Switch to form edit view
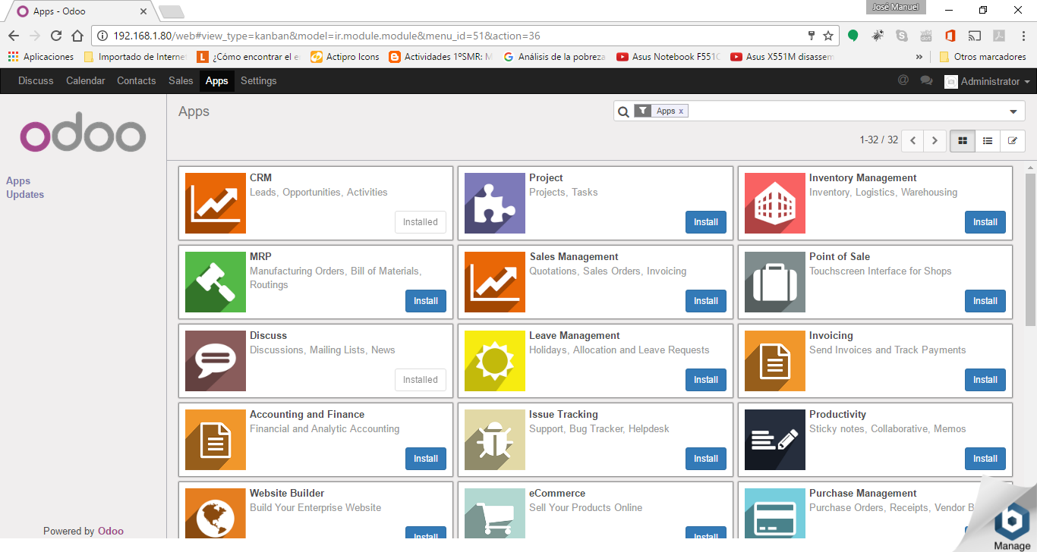Viewport: 1037px width, 552px height. pos(1012,141)
